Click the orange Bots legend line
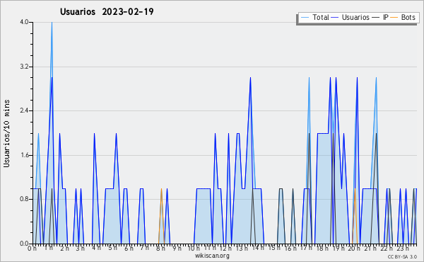Viewport: 424px width, 262px height. [x=394, y=18]
